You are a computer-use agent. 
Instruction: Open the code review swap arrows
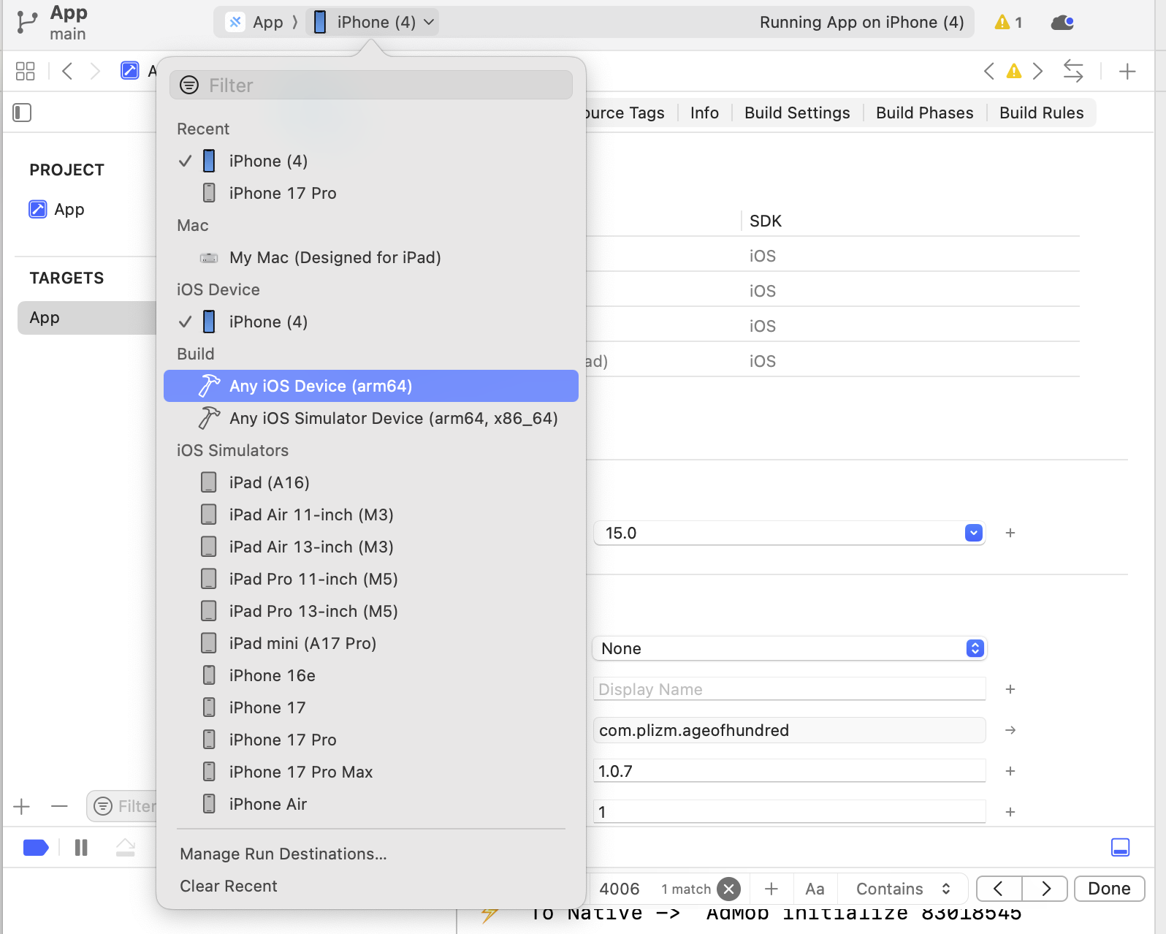[1073, 71]
